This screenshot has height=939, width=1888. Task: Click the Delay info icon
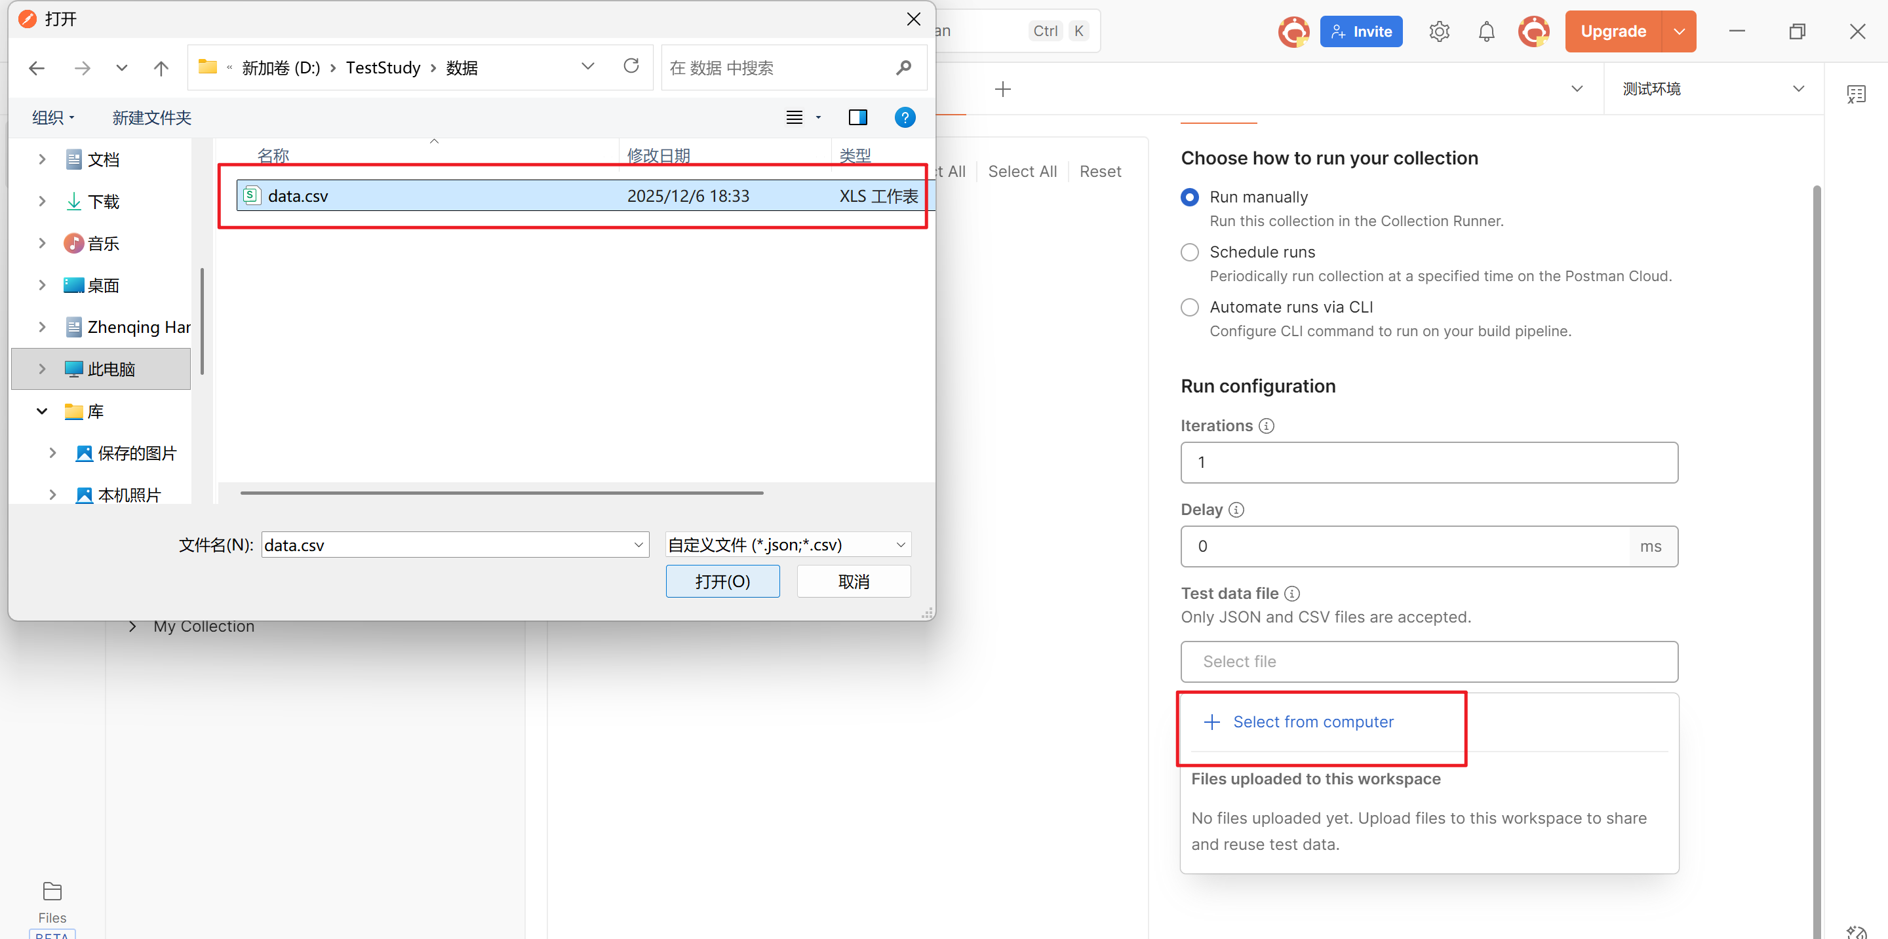click(1236, 509)
